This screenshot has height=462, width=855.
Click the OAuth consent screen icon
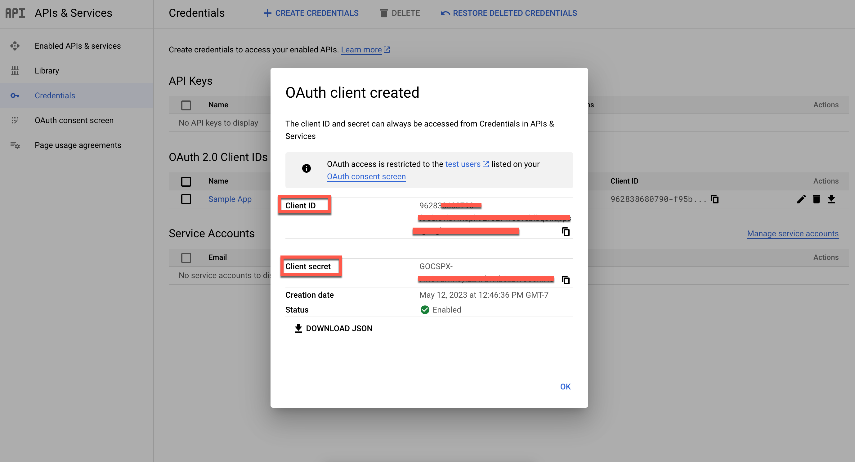(15, 120)
